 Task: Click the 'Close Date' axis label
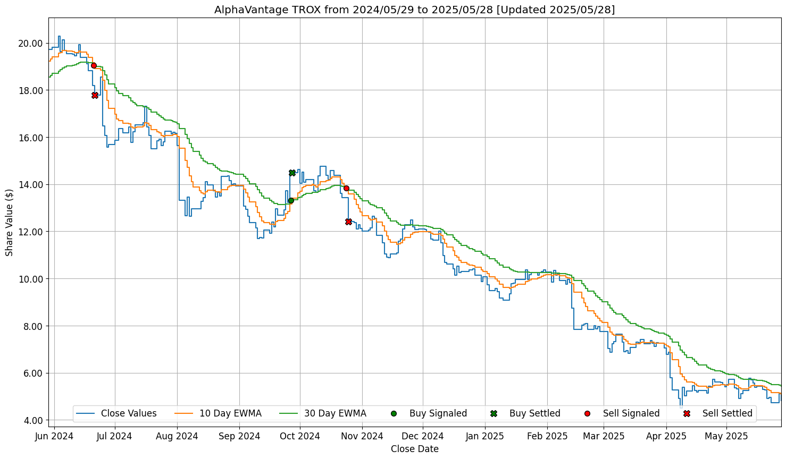coord(415,449)
